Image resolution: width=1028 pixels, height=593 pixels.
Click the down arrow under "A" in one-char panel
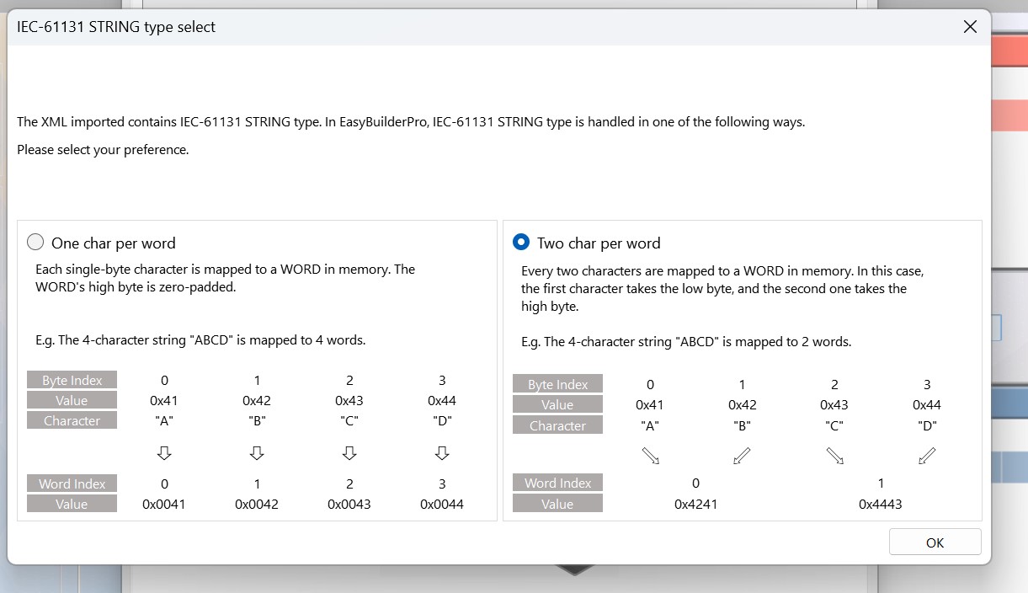pyautogui.click(x=164, y=453)
